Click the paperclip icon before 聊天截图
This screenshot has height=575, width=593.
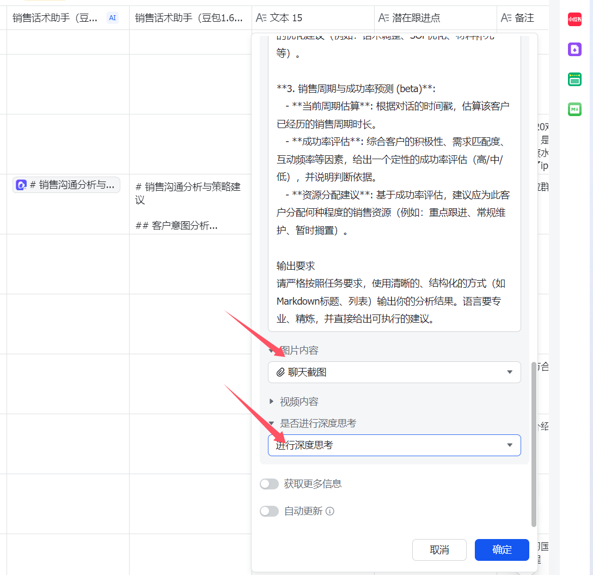tap(280, 372)
